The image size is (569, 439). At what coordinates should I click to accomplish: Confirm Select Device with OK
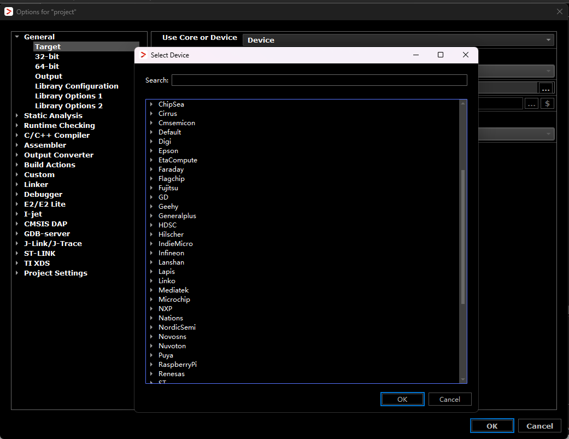point(402,399)
